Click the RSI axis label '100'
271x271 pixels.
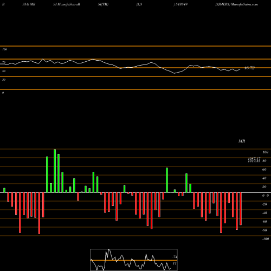(4, 49)
